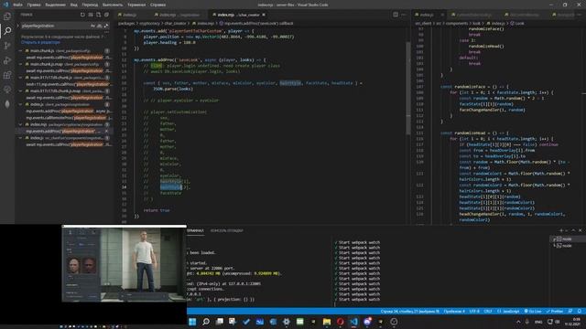The image size is (586, 329).
Task: Click the vertical scrollbar of left editor
Action: tap(408, 88)
